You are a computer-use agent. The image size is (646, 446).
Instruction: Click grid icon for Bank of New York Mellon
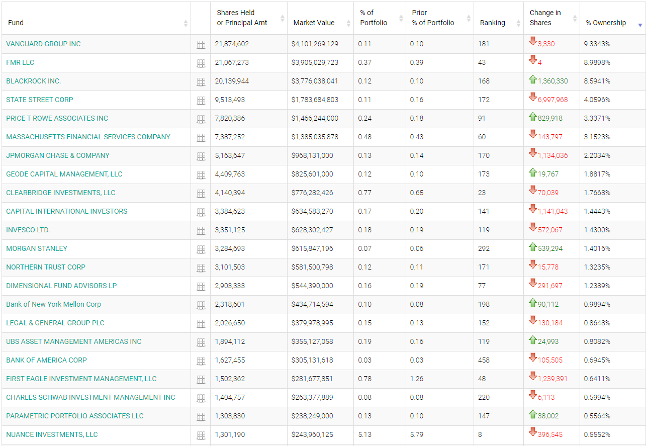pos(201,305)
